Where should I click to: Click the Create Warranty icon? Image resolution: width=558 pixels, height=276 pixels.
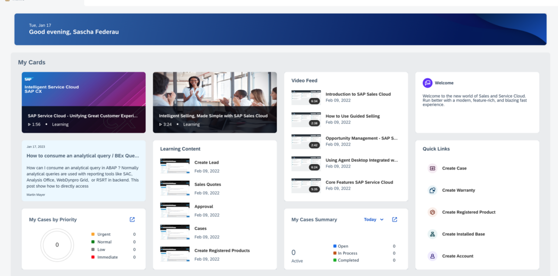click(432, 191)
